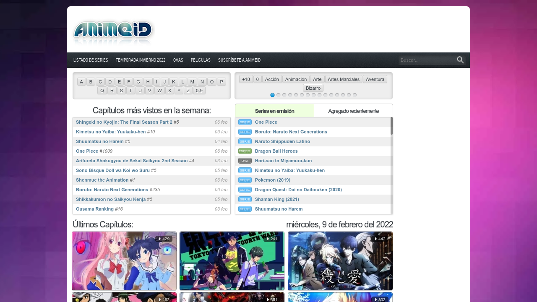Open the pink-haired girls episode thumbnail
The width and height of the screenshot is (537, 302).
click(124, 261)
